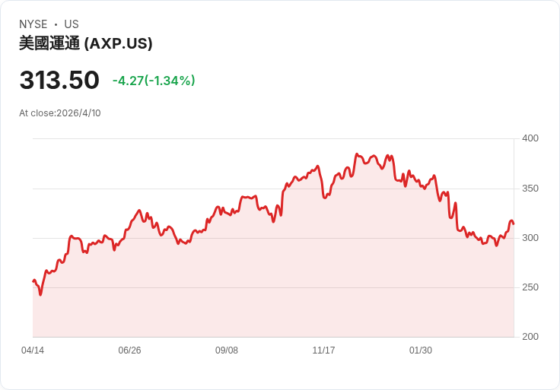The height and width of the screenshot is (390, 560).
Task: Select the 09/08 date axis label
Action: [227, 350]
